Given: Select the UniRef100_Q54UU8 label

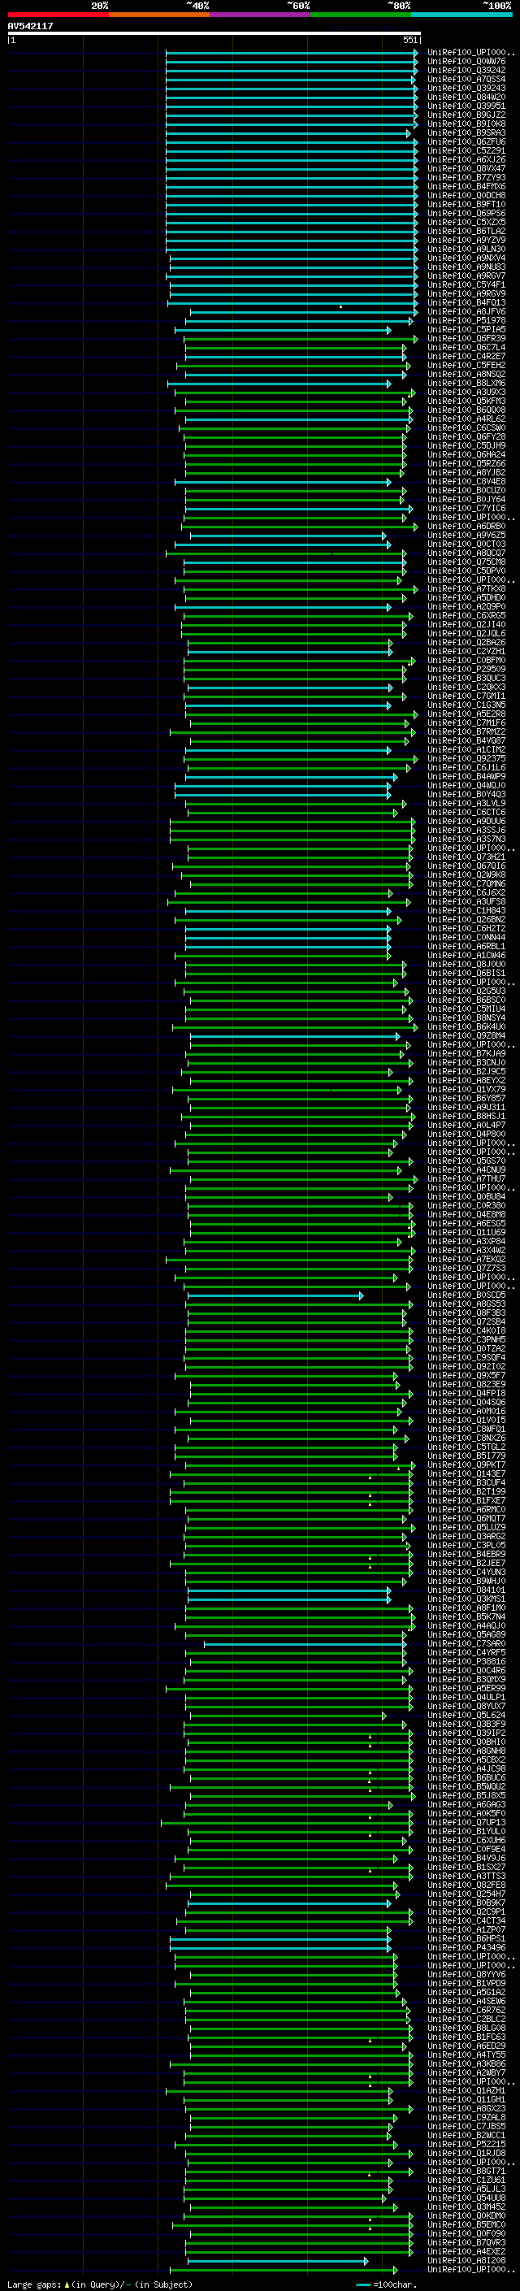Looking at the screenshot, I should click(x=466, y=2198).
